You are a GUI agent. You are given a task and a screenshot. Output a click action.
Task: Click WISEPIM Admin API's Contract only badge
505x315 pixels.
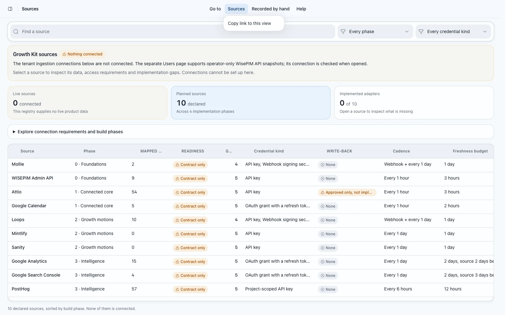pyautogui.click(x=190, y=179)
